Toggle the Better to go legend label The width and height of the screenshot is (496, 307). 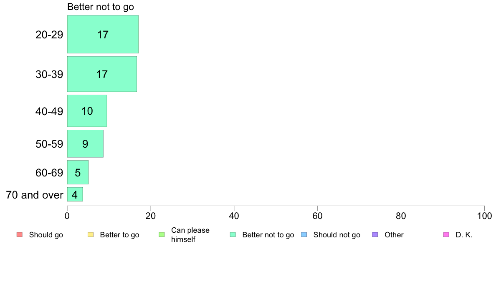(x=119, y=235)
